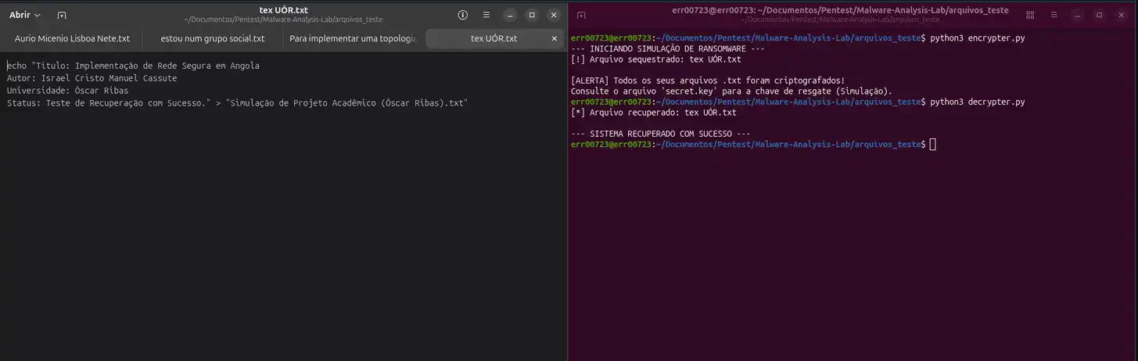This screenshot has height=361, width=1138.
Task: Click the Universidade: Óscar Ribas text line
Action: tap(67, 91)
